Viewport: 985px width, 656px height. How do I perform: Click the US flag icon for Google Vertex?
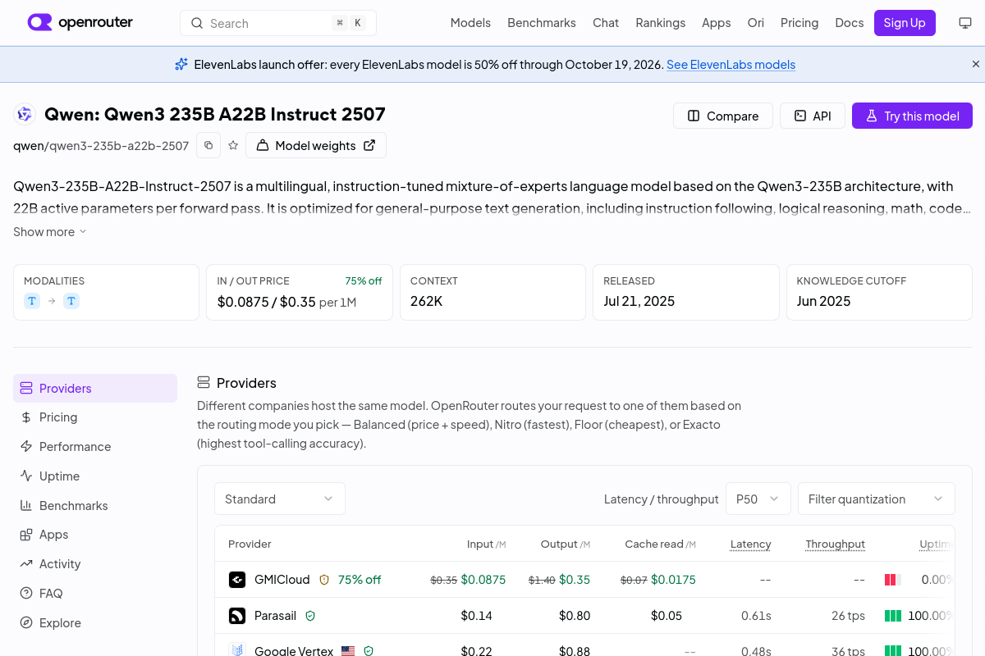click(348, 651)
